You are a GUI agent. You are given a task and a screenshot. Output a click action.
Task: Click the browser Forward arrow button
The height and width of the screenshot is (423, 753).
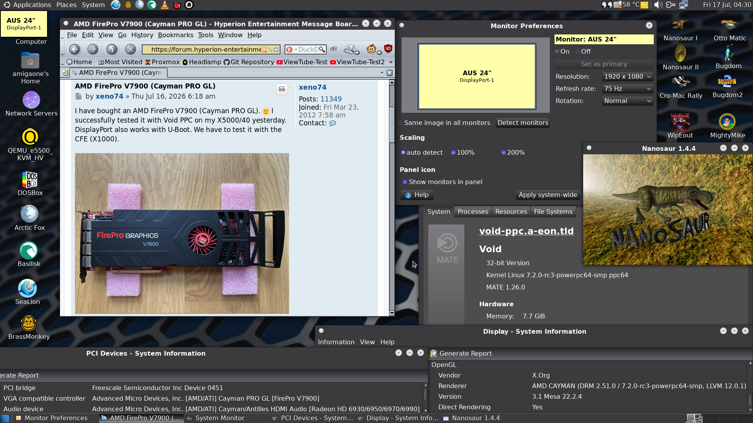coord(93,49)
